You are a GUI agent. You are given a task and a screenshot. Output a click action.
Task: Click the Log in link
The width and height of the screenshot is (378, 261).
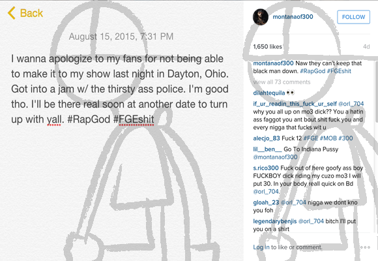coord(261,247)
